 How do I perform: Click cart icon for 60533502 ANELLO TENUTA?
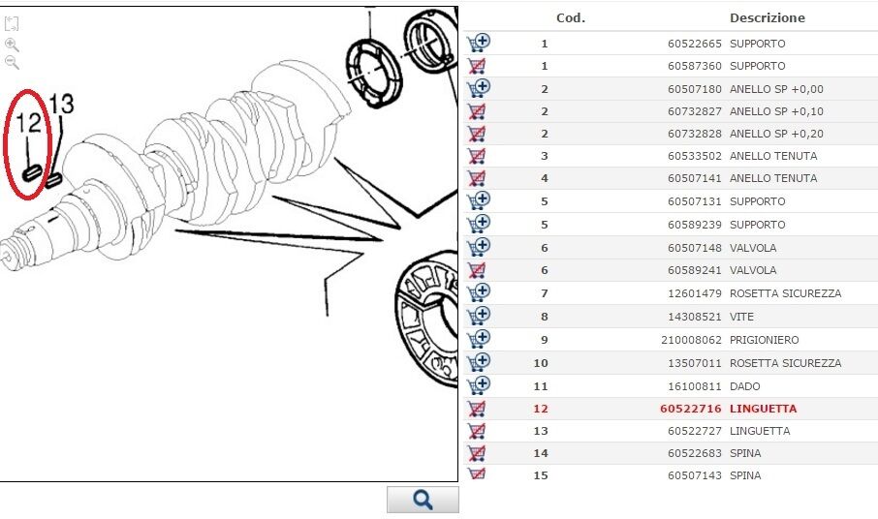[x=477, y=156]
